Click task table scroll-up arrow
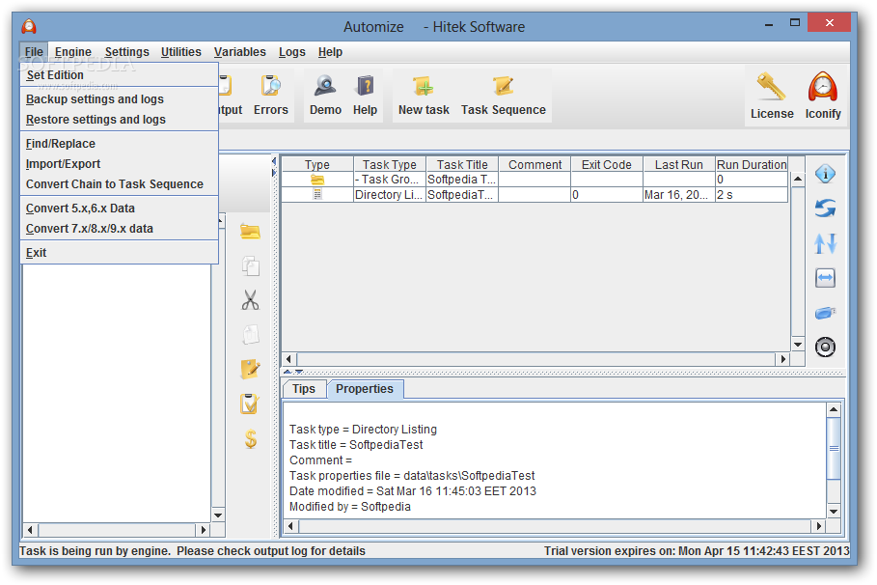Viewport: 877px width, 585px height. click(x=798, y=180)
